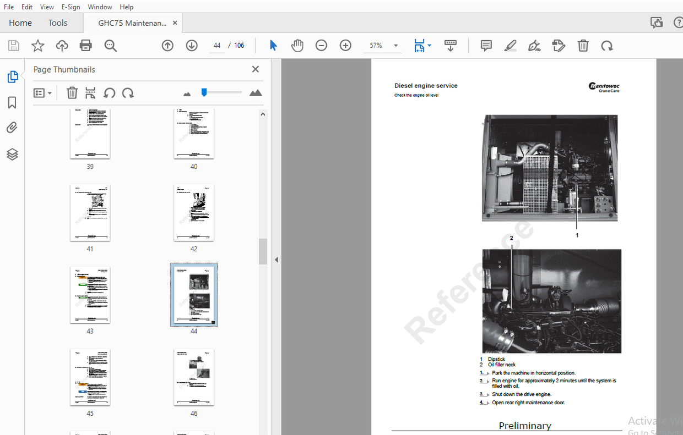The image size is (683, 435).
Task: Toggle reading mode with the presentation icon
Action: point(451,45)
